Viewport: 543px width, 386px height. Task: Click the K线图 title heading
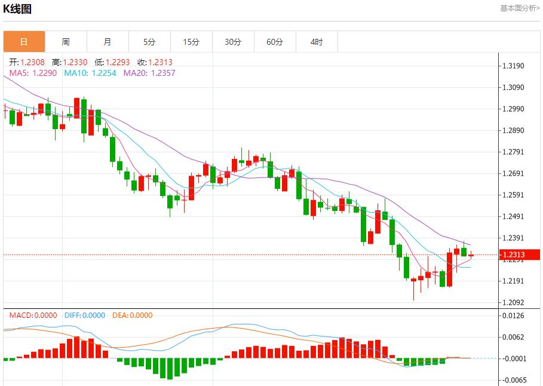(18, 9)
